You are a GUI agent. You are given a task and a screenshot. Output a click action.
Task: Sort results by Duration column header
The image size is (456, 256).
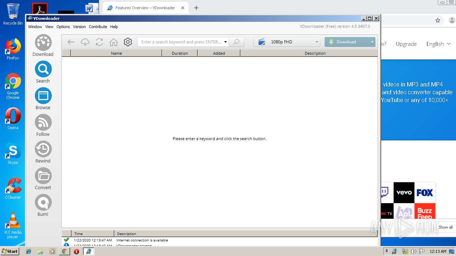[180, 53]
